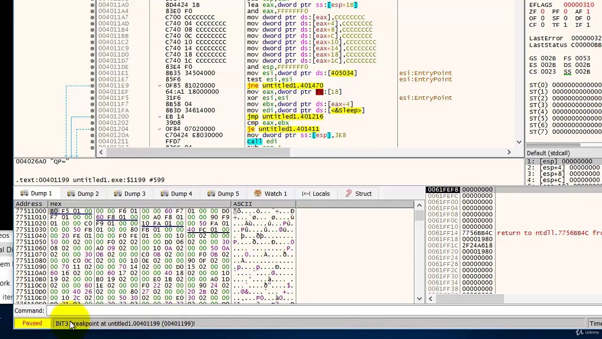The image size is (602, 339).
Task: Click the dump pane scroll-up arrow
Action: 419,205
